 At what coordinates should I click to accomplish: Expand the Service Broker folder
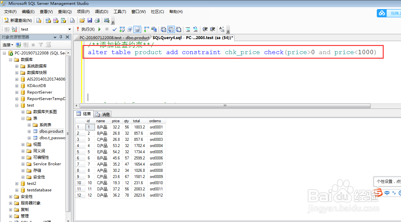click(x=23, y=164)
